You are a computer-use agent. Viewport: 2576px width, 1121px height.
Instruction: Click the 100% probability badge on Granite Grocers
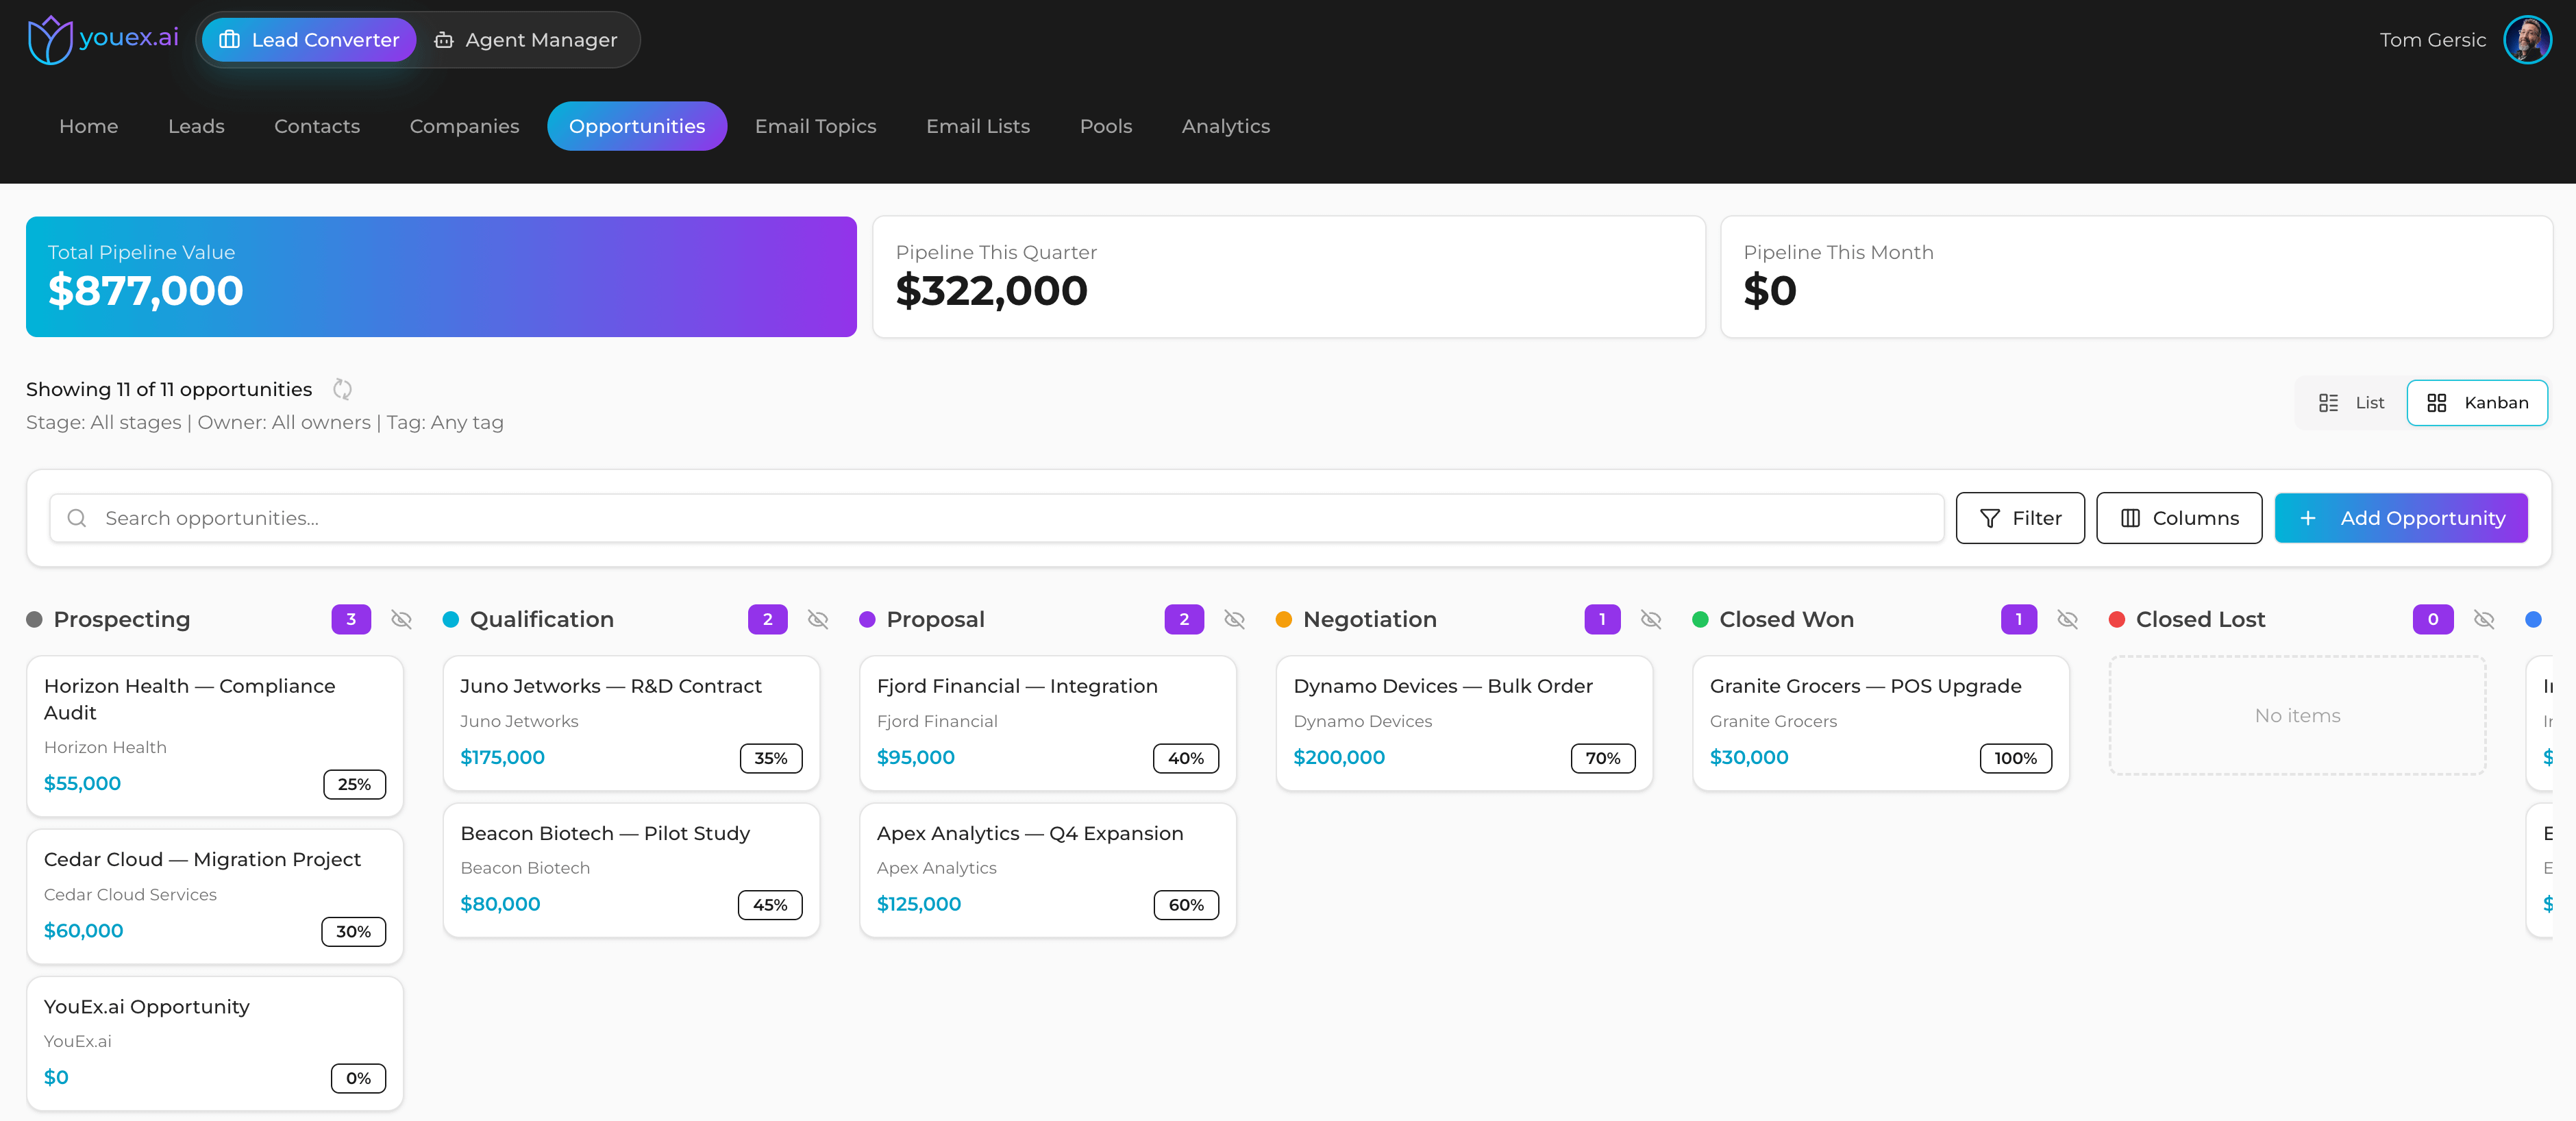pos(2015,758)
